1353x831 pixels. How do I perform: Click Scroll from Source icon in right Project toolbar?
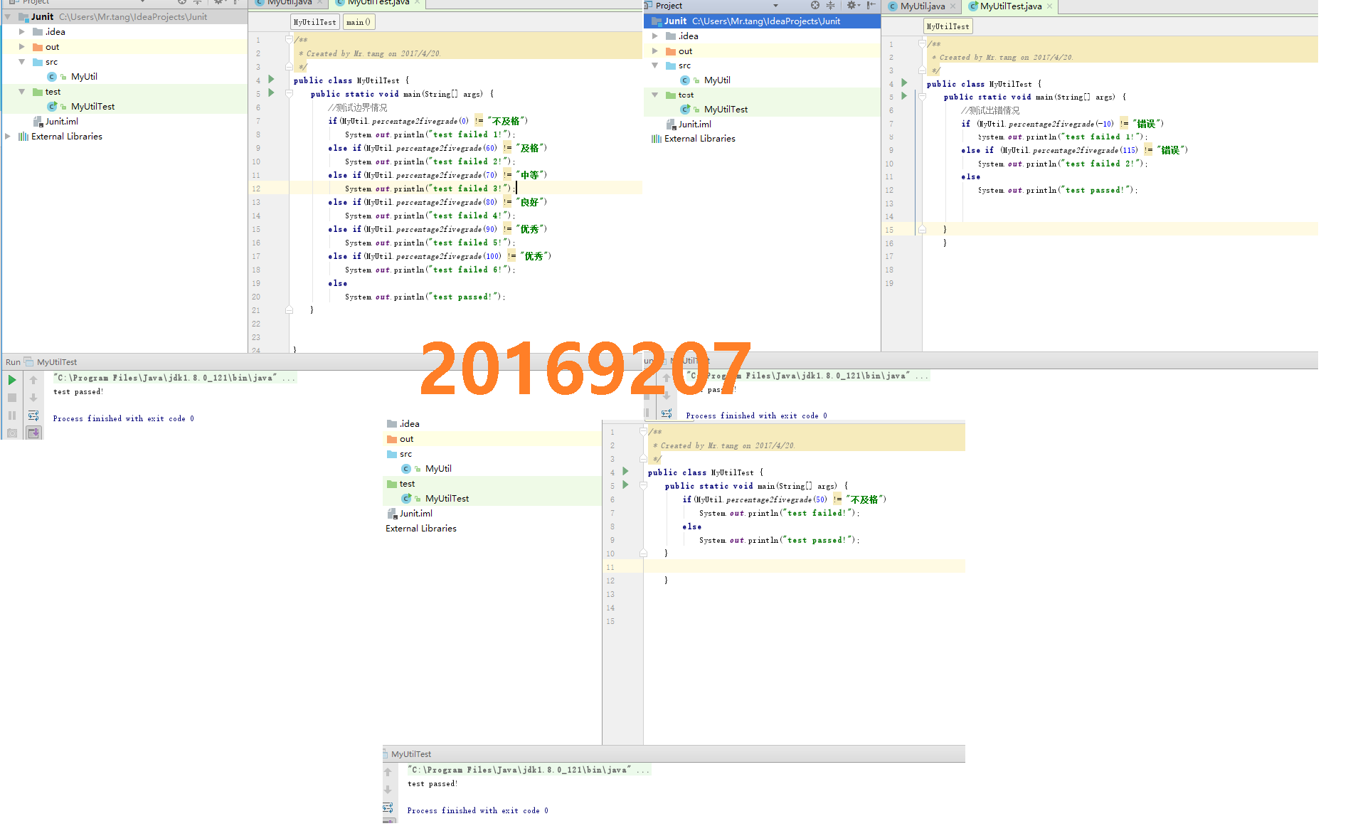click(815, 5)
